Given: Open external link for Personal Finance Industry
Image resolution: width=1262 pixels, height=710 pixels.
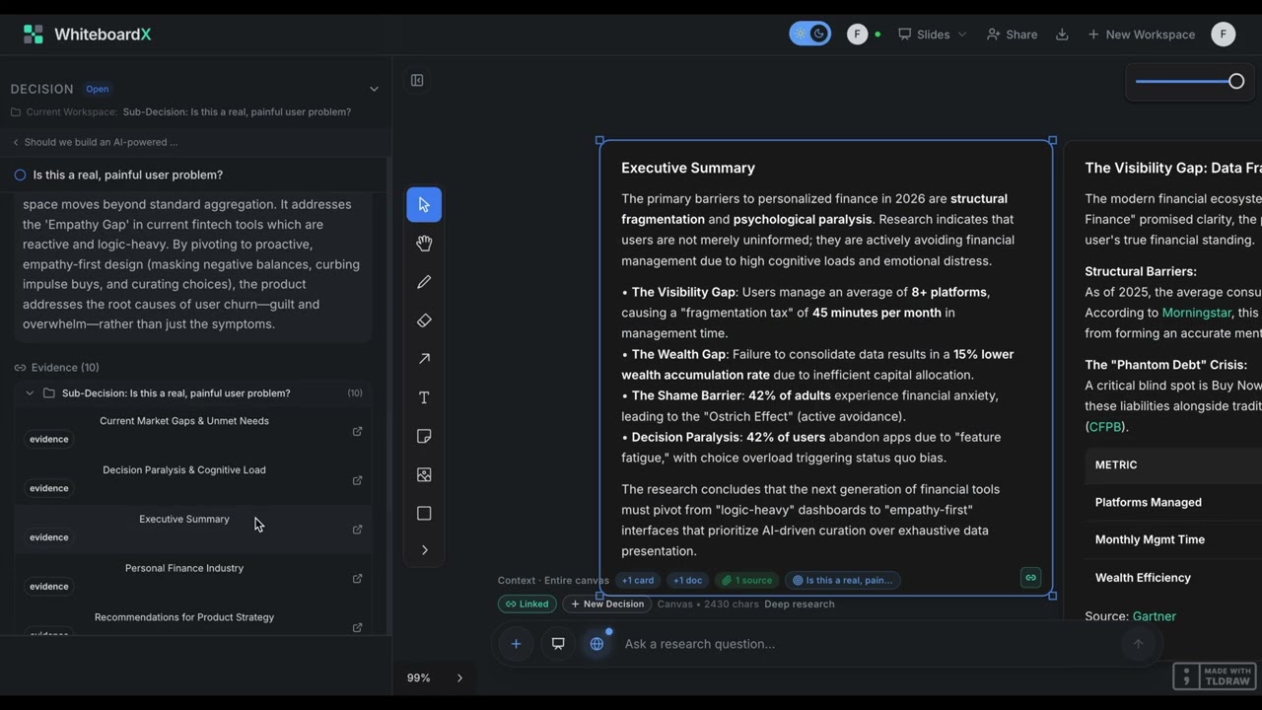Looking at the screenshot, I should (x=357, y=579).
